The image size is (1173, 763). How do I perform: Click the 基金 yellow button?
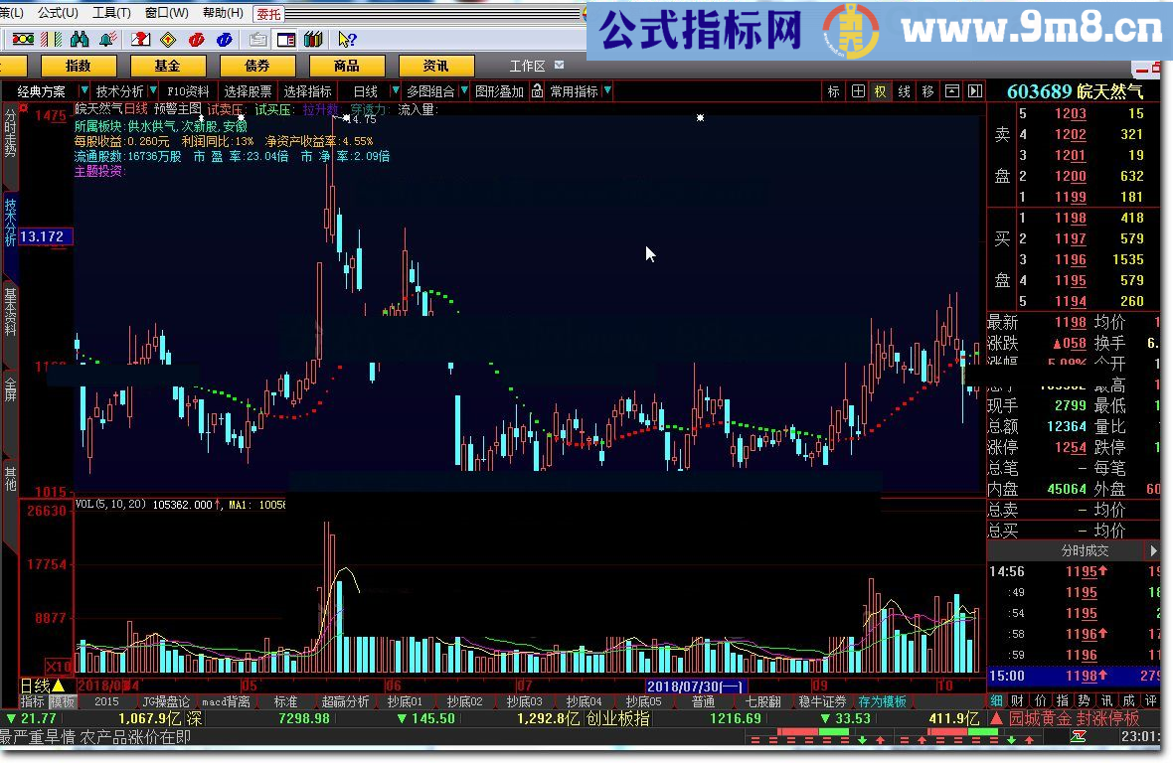(x=167, y=66)
